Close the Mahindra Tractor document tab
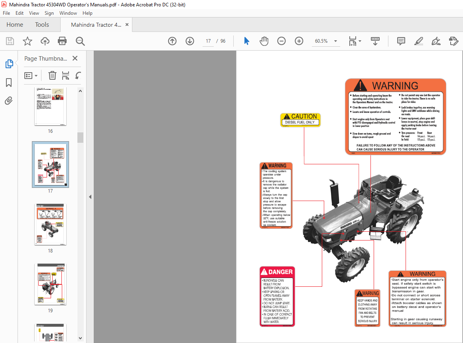 (127, 24)
